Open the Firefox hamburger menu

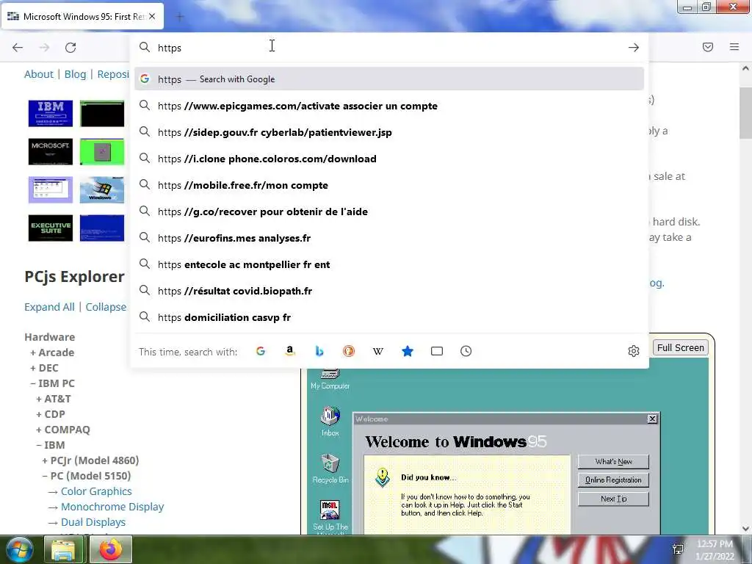[x=734, y=47]
